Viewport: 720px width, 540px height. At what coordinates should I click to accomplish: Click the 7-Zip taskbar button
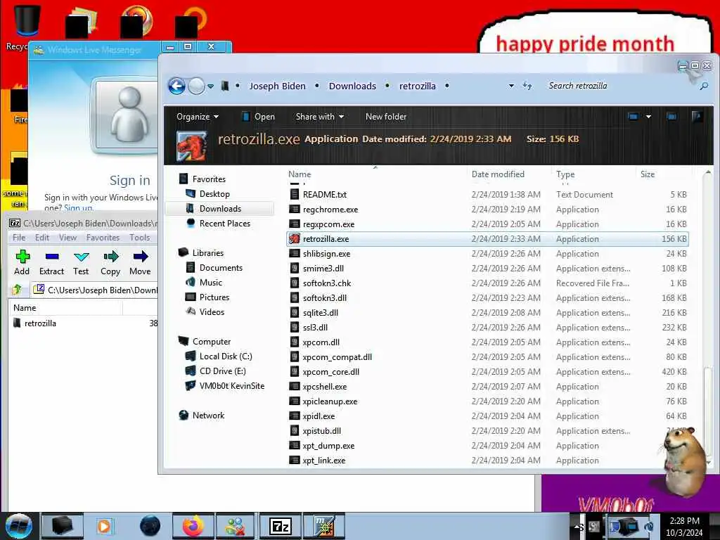281,526
